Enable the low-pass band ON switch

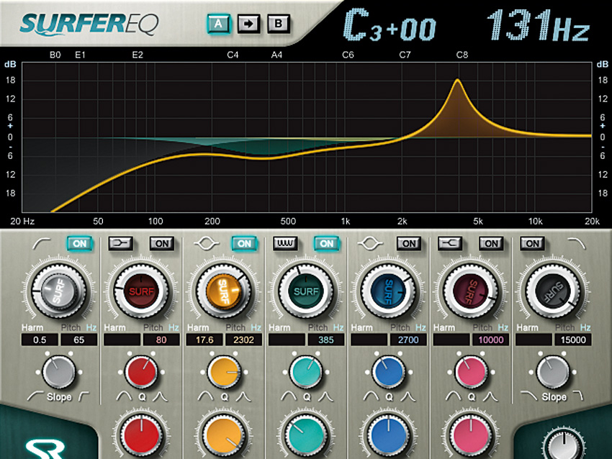(x=532, y=244)
